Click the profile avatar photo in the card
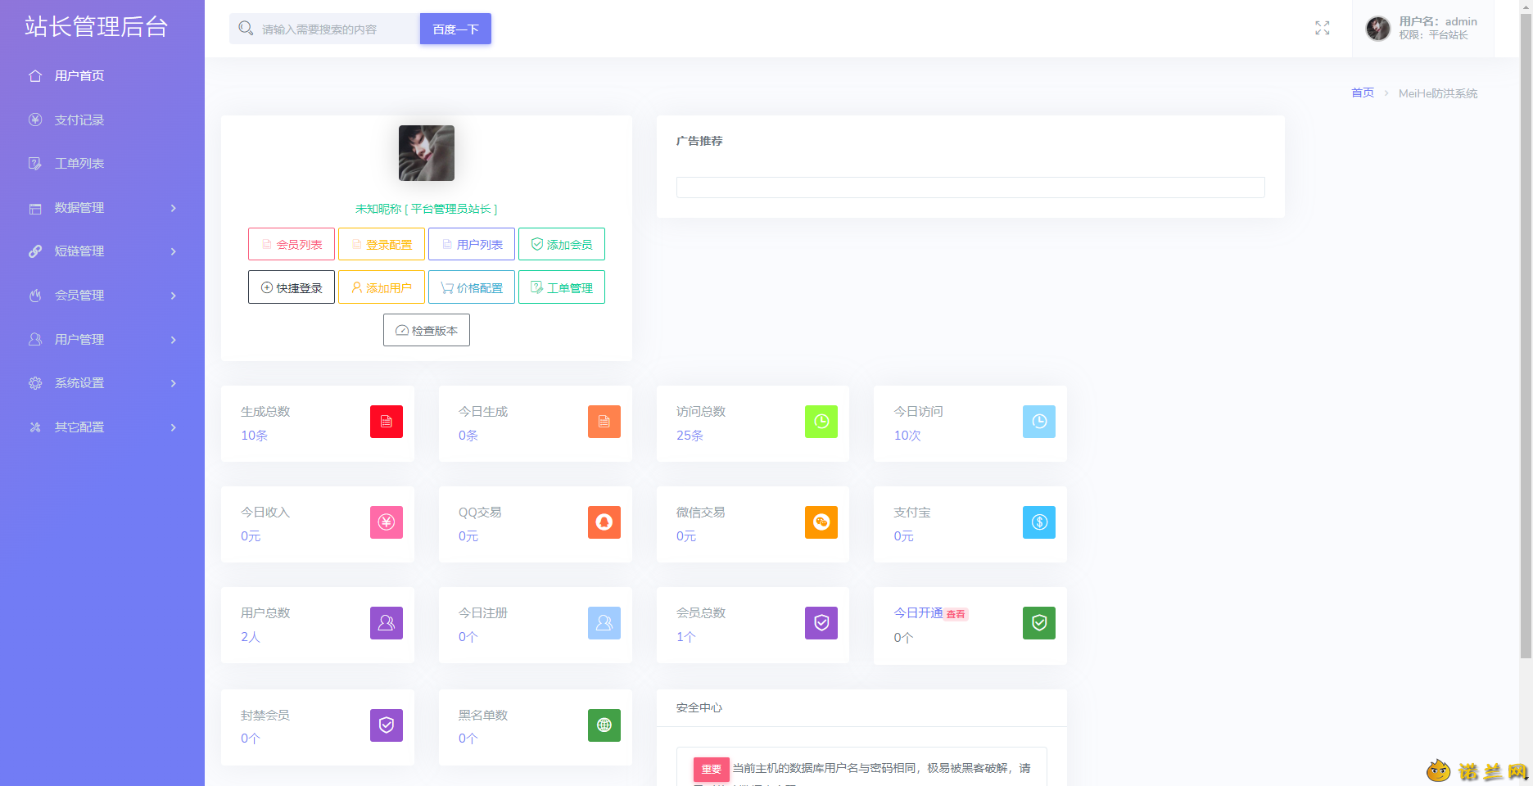 [x=427, y=153]
